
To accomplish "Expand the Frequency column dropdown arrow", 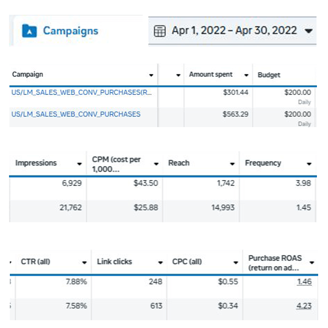I will (309, 164).
